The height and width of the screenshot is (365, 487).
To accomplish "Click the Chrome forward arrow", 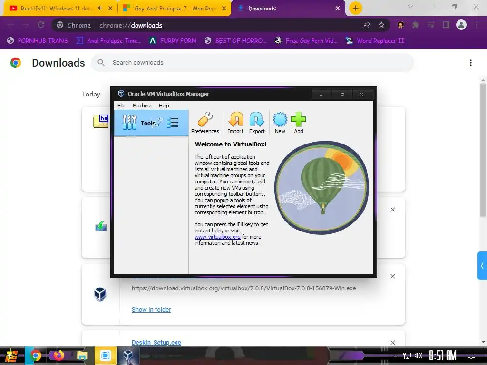I will [x=26, y=25].
